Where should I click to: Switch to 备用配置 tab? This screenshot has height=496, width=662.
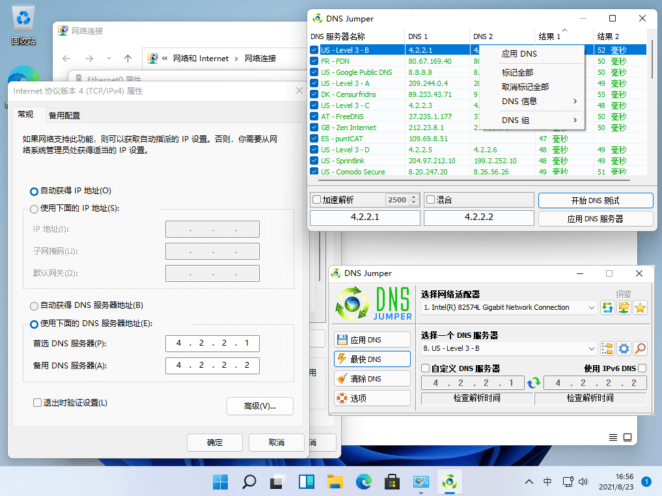click(x=64, y=115)
